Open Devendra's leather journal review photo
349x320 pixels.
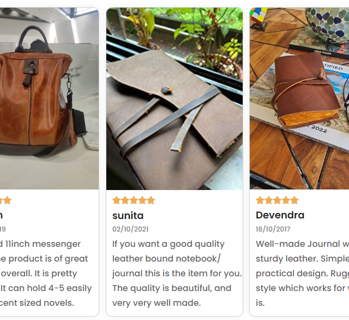[299, 99]
